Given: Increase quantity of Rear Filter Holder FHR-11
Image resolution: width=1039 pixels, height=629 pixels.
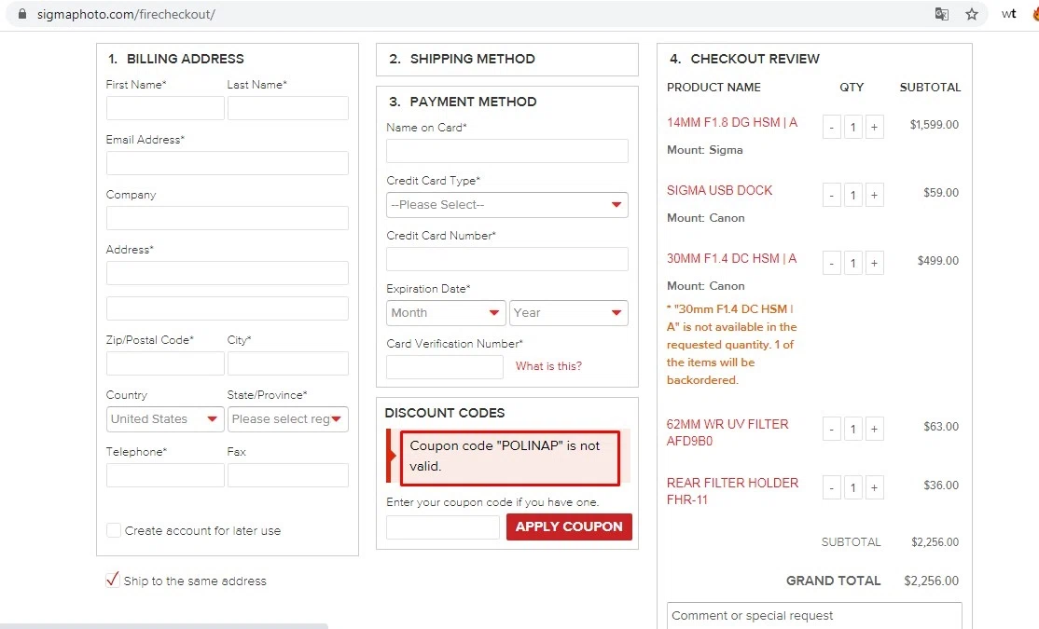Looking at the screenshot, I should 874,487.
